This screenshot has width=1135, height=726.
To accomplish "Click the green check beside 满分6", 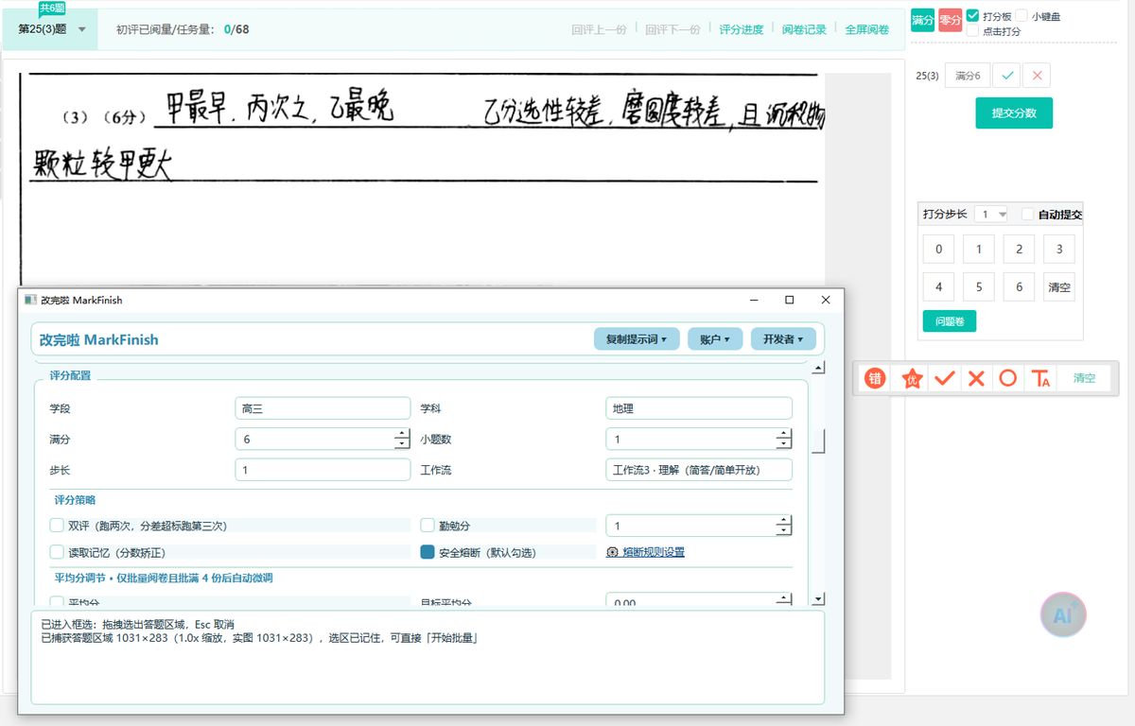I will (1008, 76).
